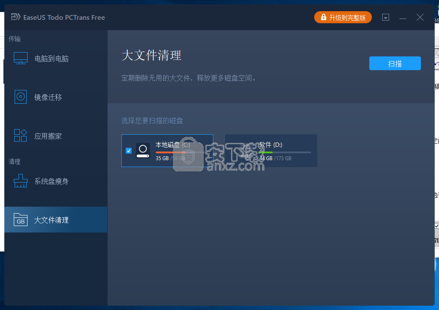
Task: Click the broom icon for 系统盘瘦身
Action: pos(20,181)
